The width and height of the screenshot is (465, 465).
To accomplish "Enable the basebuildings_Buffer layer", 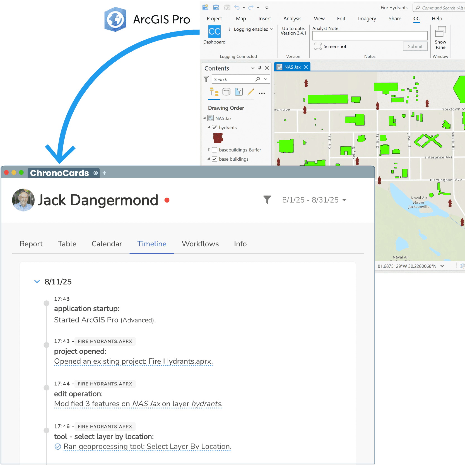I will click(x=214, y=150).
